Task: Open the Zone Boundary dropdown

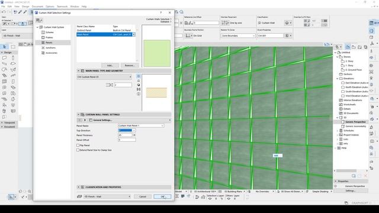Action: tap(238, 35)
